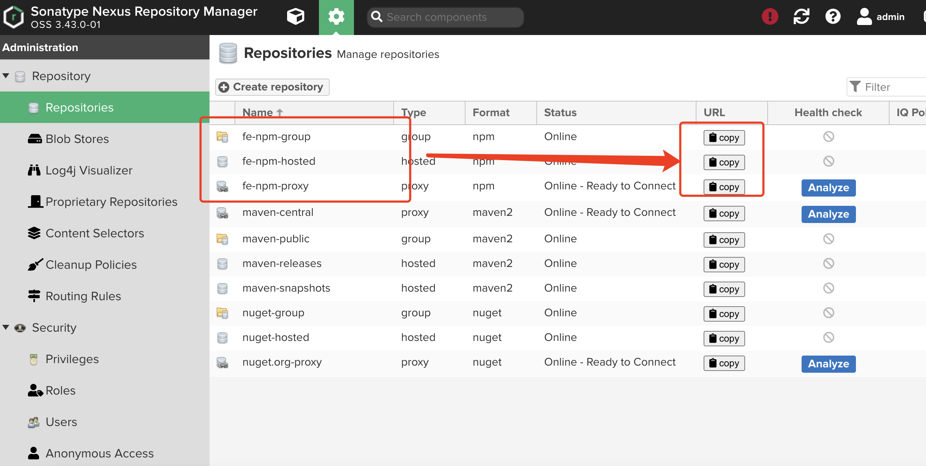This screenshot has width=926, height=466.
Task: Focus the Search components field
Action: [445, 17]
